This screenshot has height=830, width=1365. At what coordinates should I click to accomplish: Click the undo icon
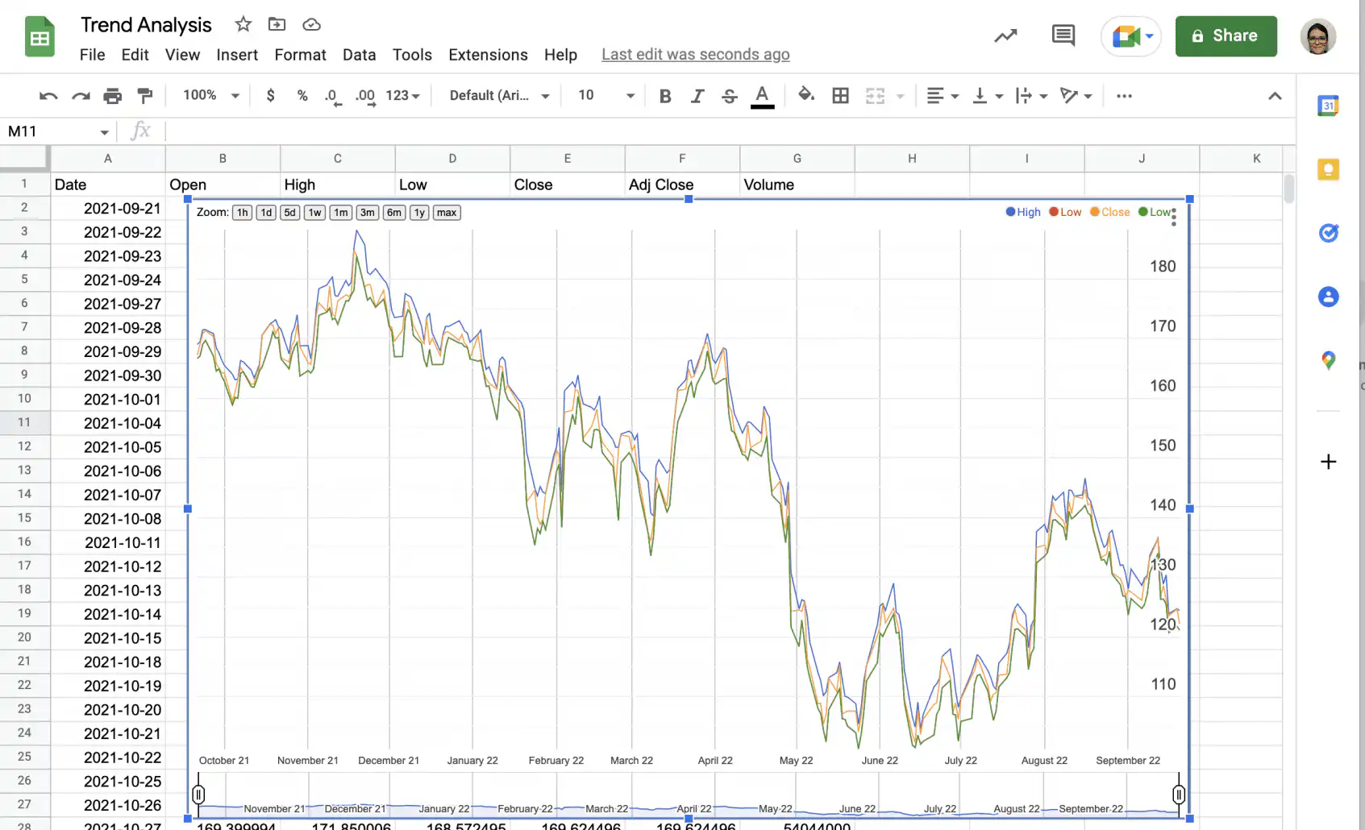(x=48, y=96)
